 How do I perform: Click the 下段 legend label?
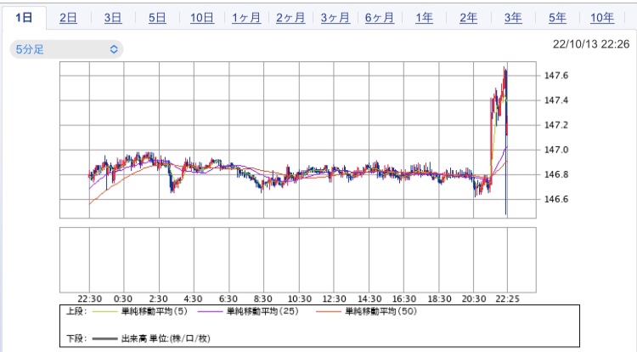pyautogui.click(x=76, y=338)
